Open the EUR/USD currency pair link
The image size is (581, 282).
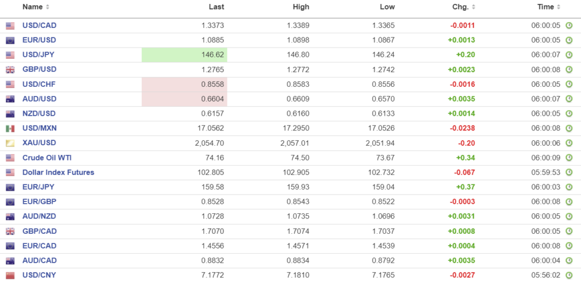click(x=39, y=40)
